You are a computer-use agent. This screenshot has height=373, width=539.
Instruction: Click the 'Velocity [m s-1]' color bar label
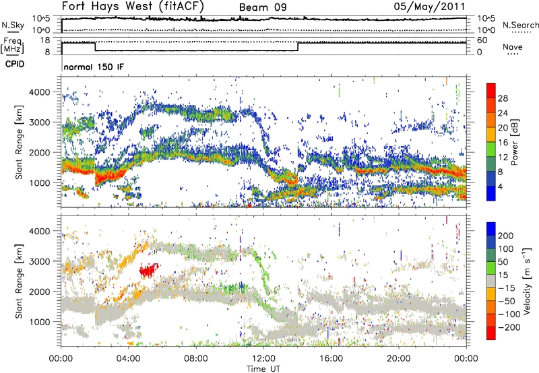coord(527,281)
